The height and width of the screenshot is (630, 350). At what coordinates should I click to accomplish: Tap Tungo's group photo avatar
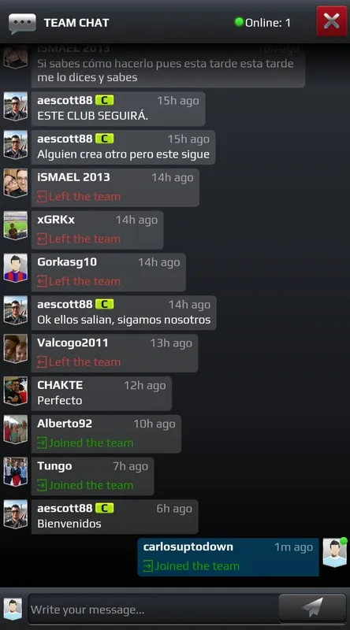tap(15, 472)
